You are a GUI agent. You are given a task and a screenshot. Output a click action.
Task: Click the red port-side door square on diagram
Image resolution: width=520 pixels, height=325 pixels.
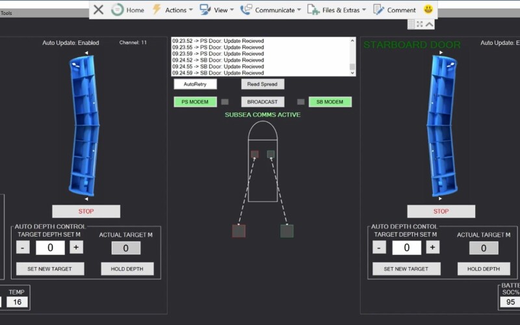[x=239, y=231]
